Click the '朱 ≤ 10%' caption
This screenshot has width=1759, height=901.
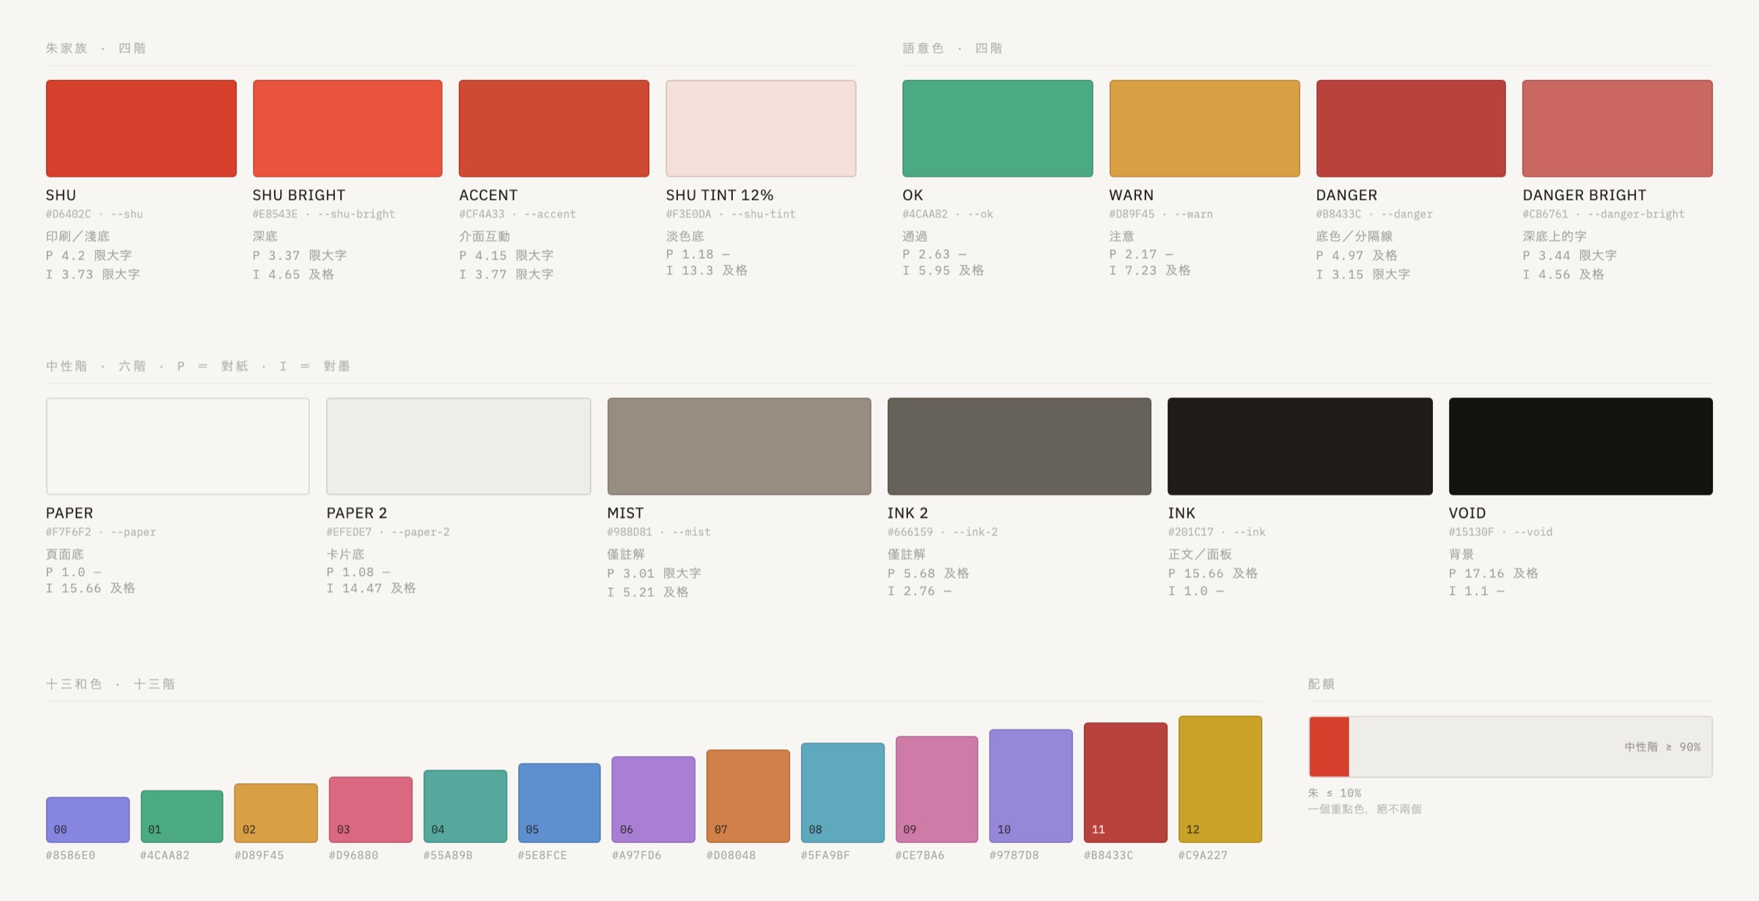[x=1335, y=793]
